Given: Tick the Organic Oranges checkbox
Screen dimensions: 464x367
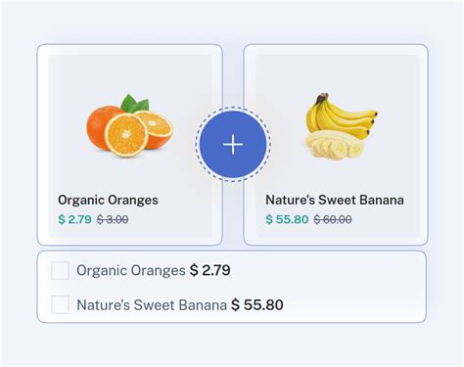Looking at the screenshot, I should tap(60, 270).
